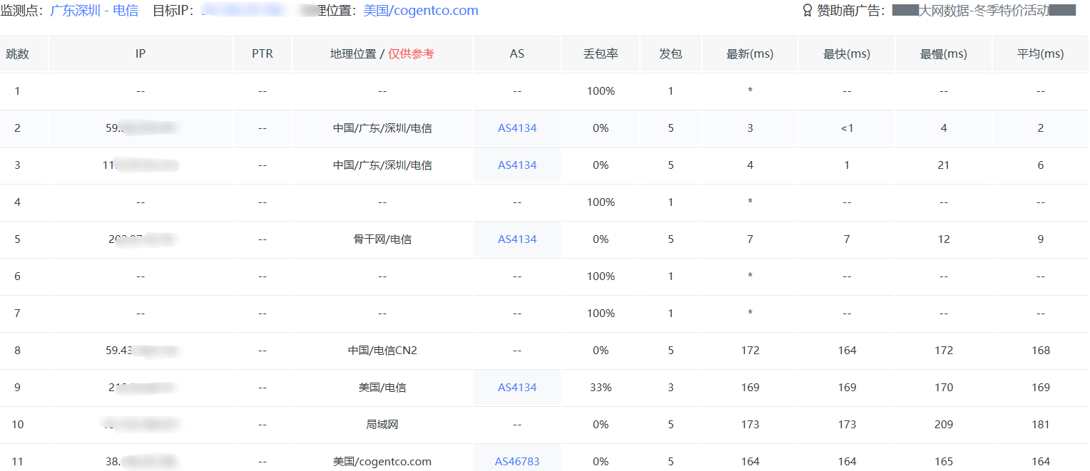Open the AS4134 link in hop 5 row
1090x471 pixels.
point(517,239)
